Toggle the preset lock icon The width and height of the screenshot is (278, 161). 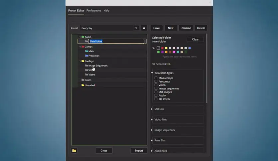click(144, 28)
